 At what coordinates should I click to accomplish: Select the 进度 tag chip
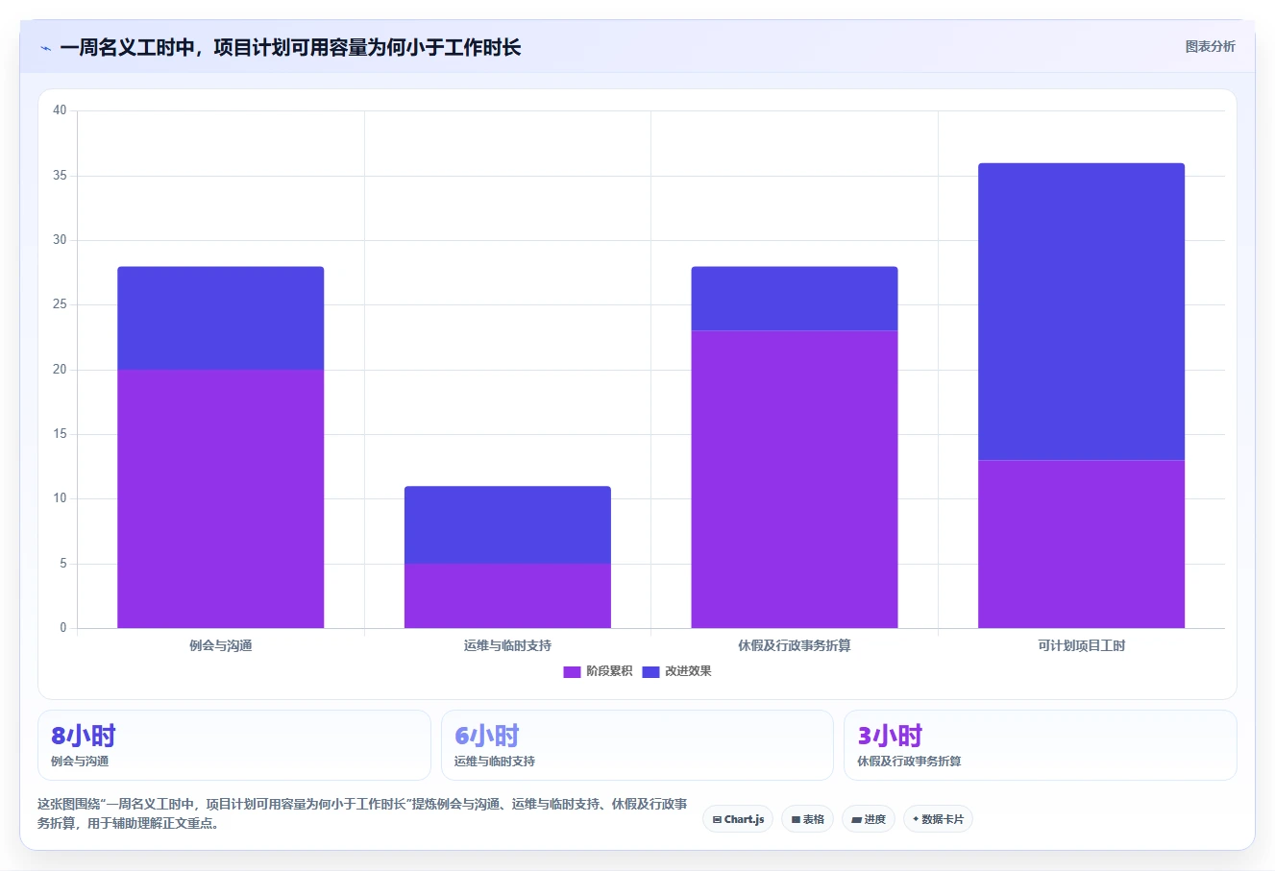[869, 819]
